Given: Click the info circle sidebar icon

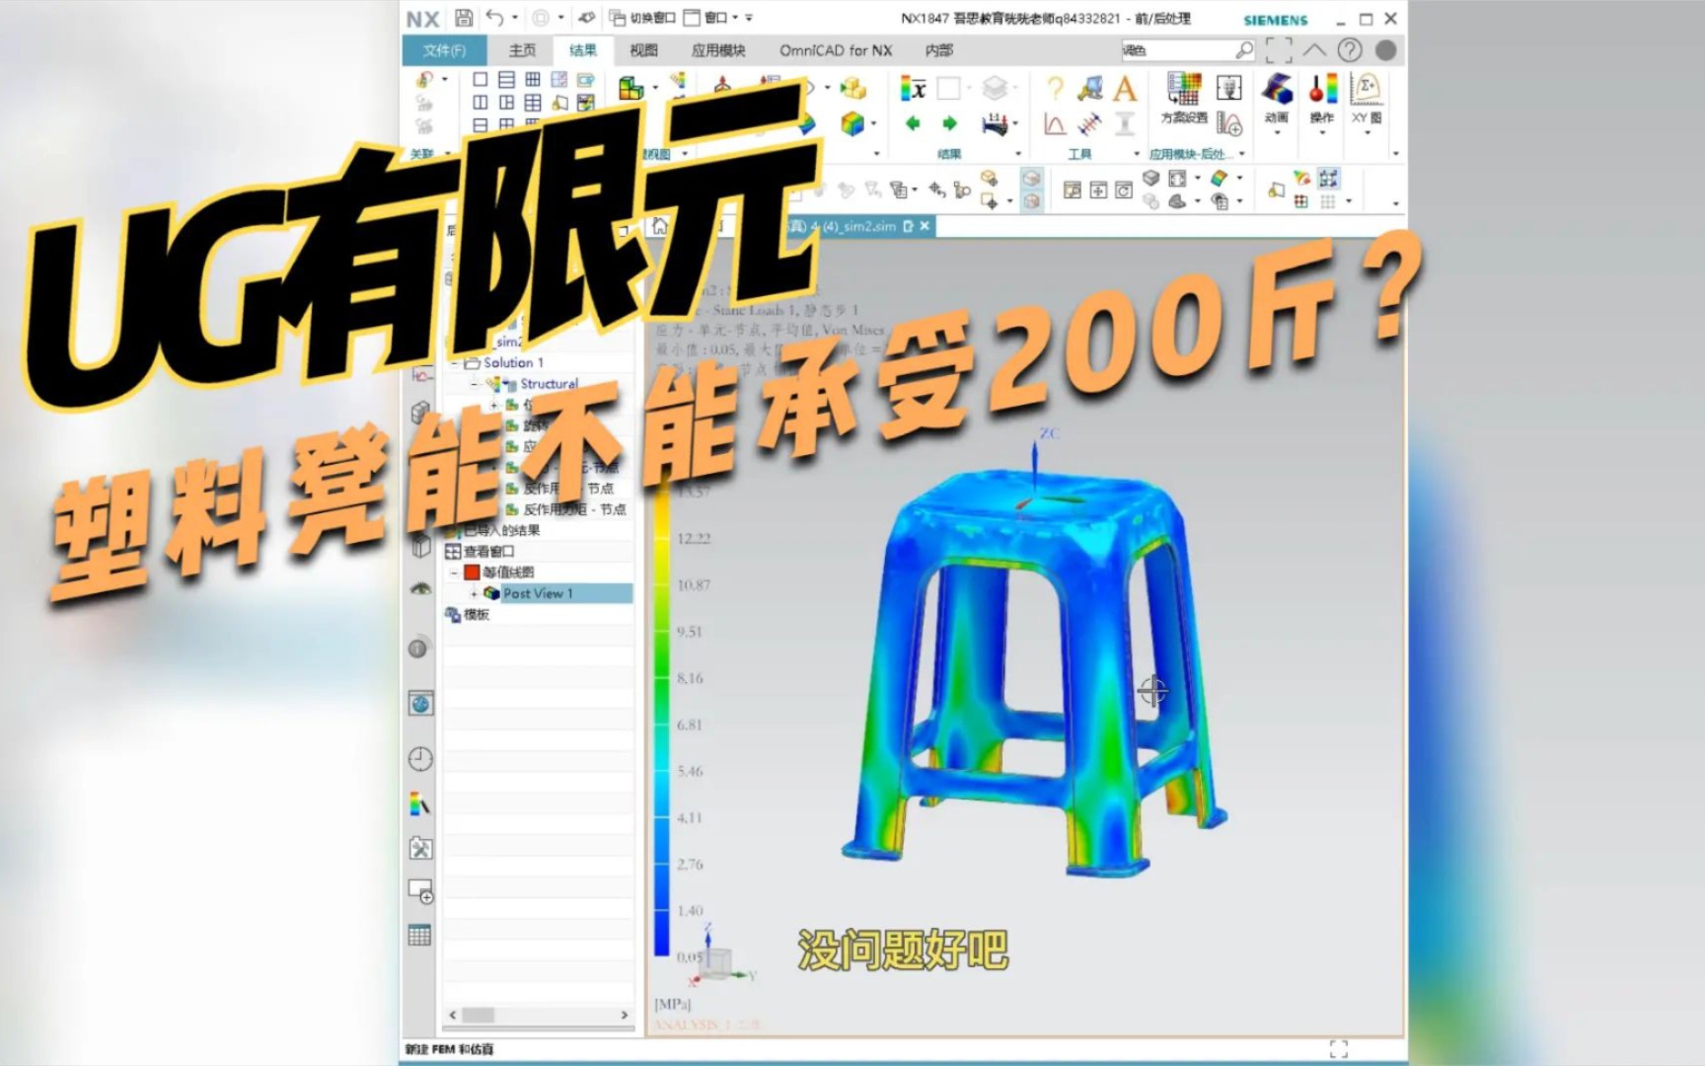Looking at the screenshot, I should (x=418, y=648).
